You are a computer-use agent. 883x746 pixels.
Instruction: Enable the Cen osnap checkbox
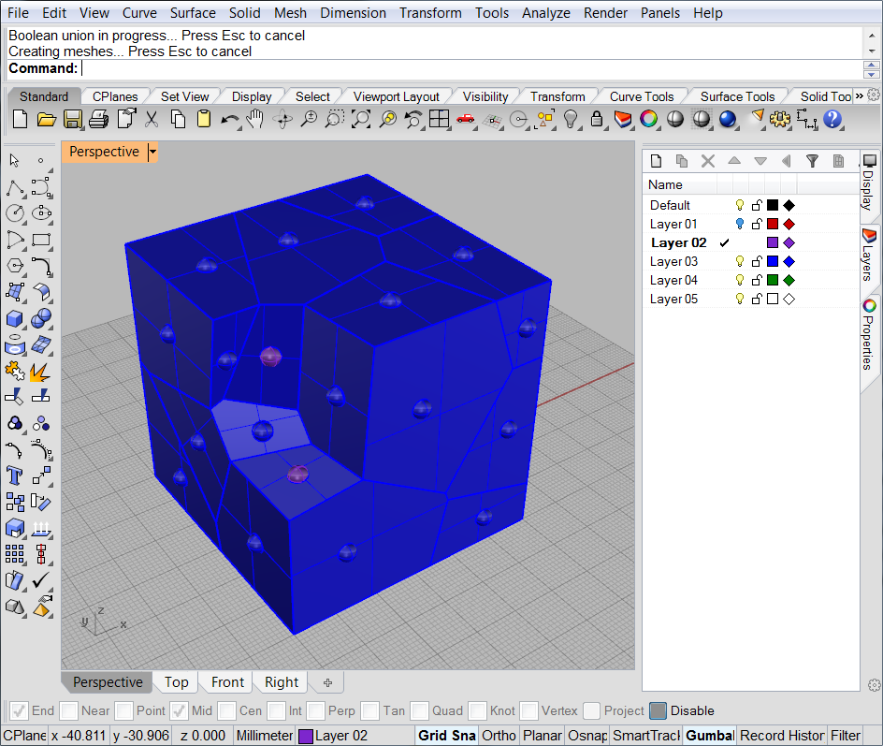click(226, 710)
